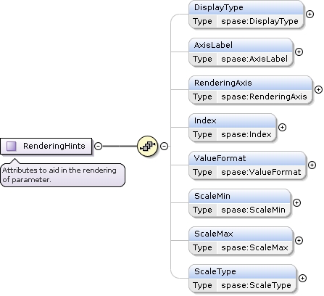The width and height of the screenshot is (324, 296).
Task: Expand the AxisLabel element
Action: (x=299, y=52)
